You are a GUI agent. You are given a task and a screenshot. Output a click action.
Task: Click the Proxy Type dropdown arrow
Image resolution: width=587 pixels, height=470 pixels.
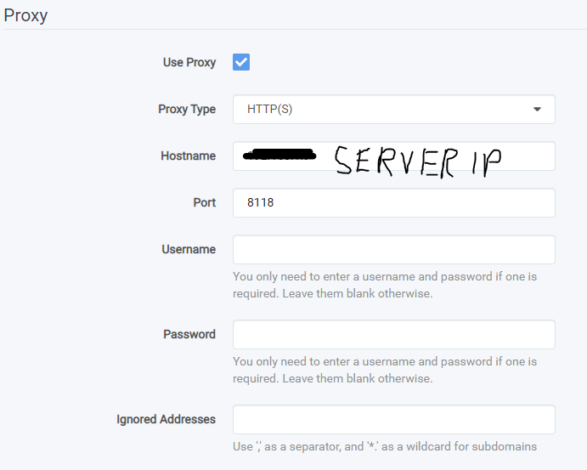pos(537,110)
